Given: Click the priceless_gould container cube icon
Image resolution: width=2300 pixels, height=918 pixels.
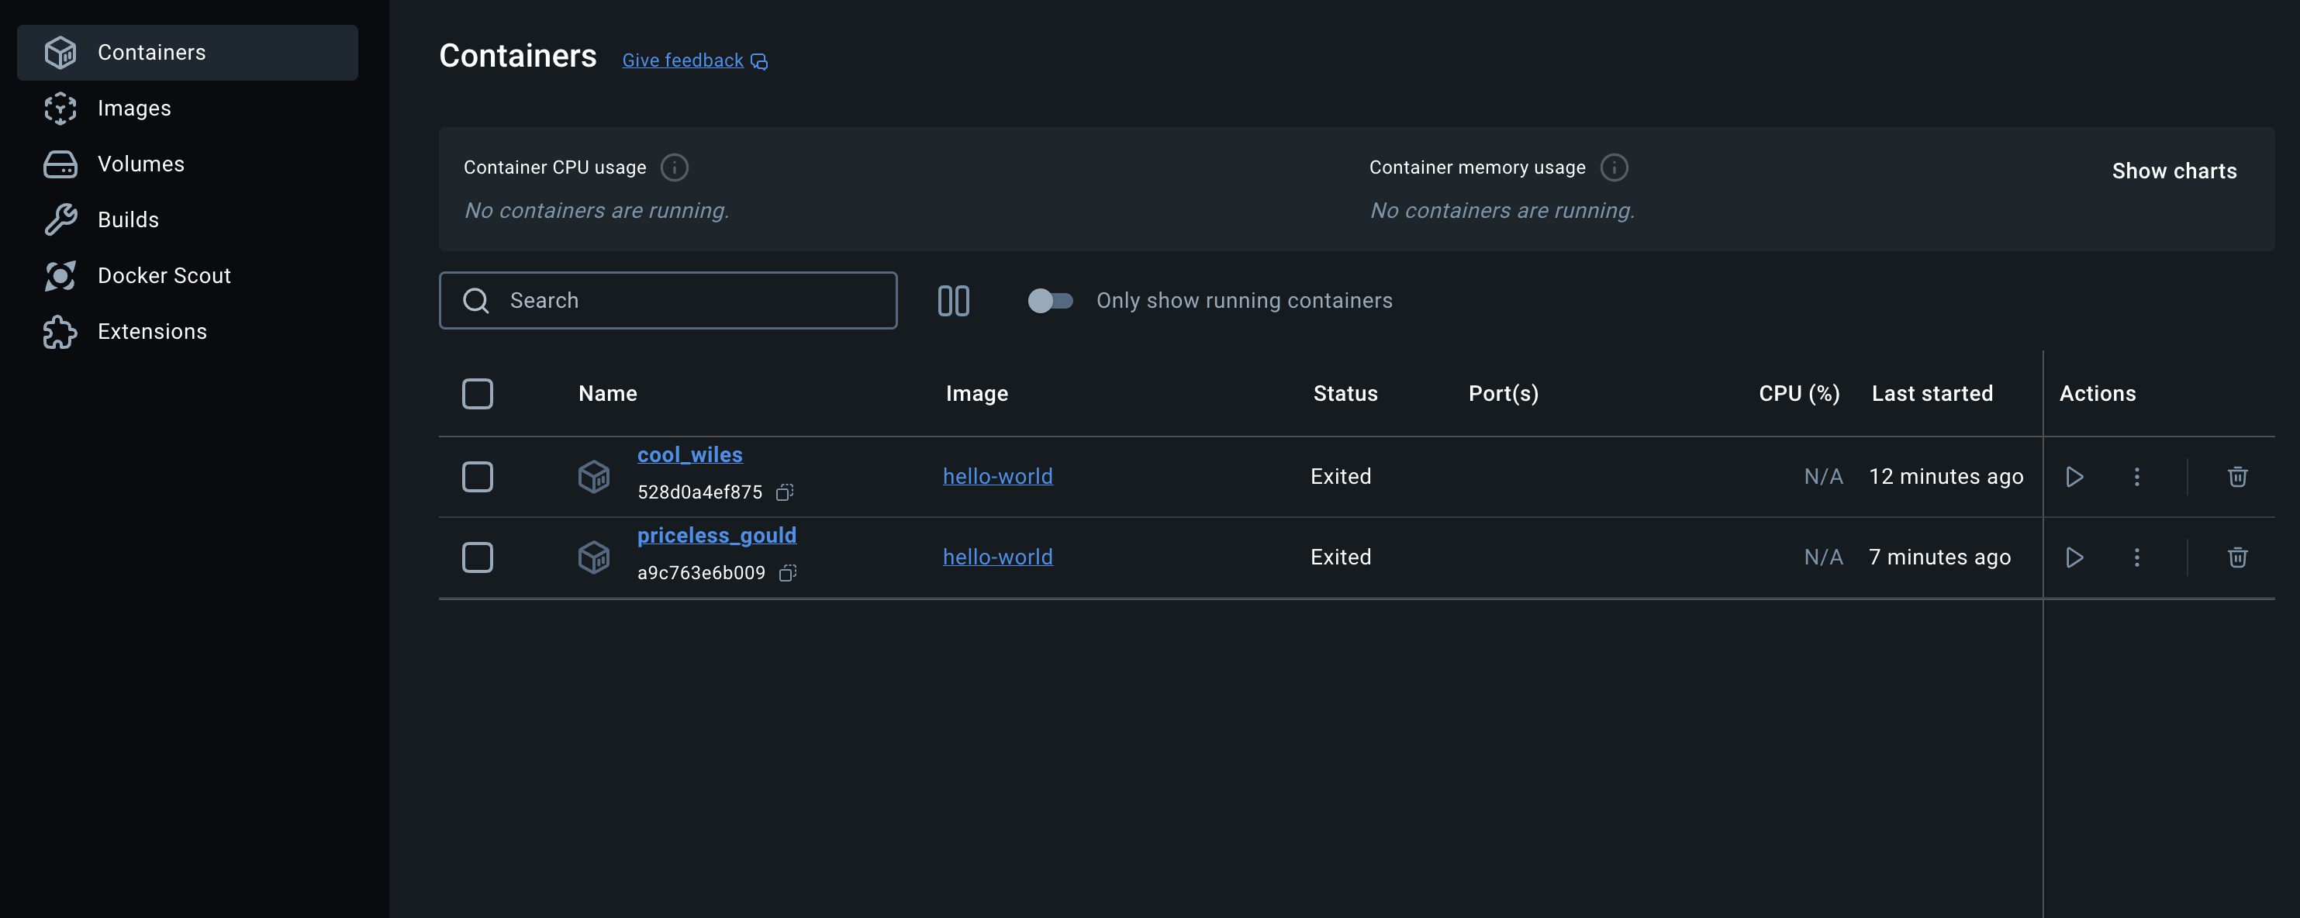Looking at the screenshot, I should tap(594, 557).
